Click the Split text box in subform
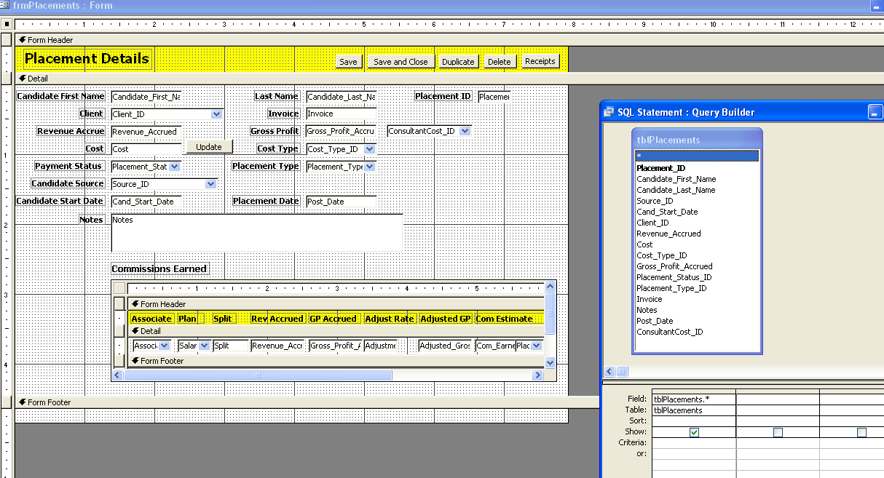The height and width of the screenshot is (478, 884). 232,346
